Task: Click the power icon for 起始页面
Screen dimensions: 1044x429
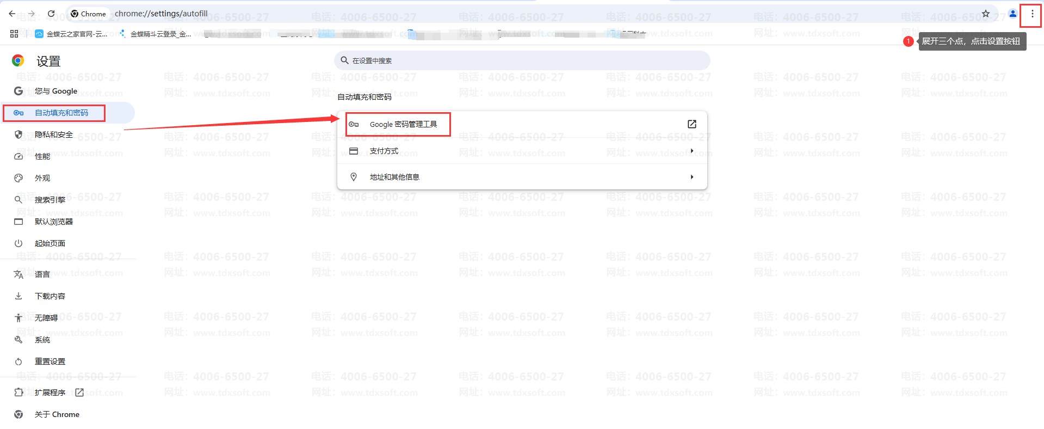Action: point(18,243)
